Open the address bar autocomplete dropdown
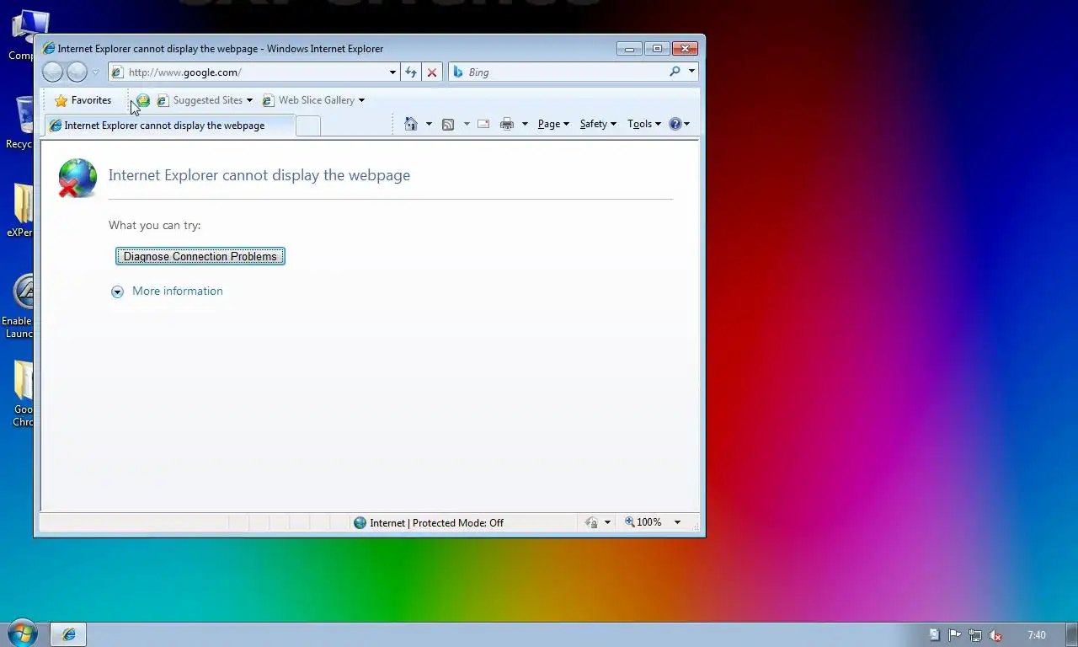1078x647 pixels. (392, 72)
